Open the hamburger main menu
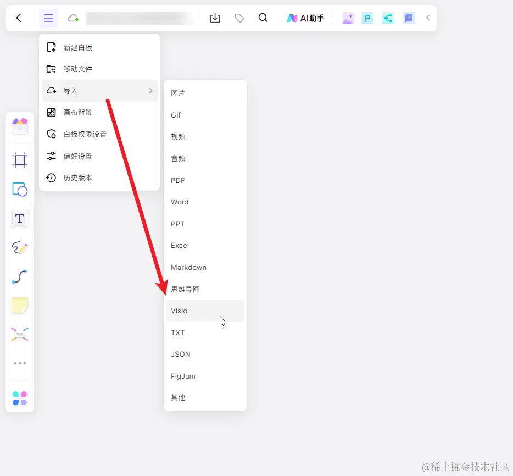The height and width of the screenshot is (476, 513). coord(48,18)
